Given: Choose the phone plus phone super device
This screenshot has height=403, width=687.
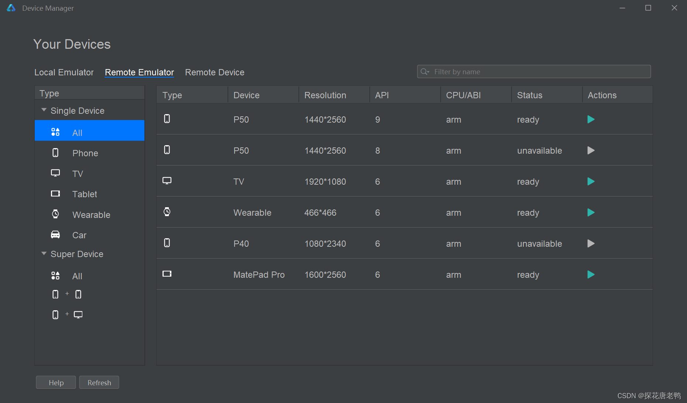Looking at the screenshot, I should 67,294.
